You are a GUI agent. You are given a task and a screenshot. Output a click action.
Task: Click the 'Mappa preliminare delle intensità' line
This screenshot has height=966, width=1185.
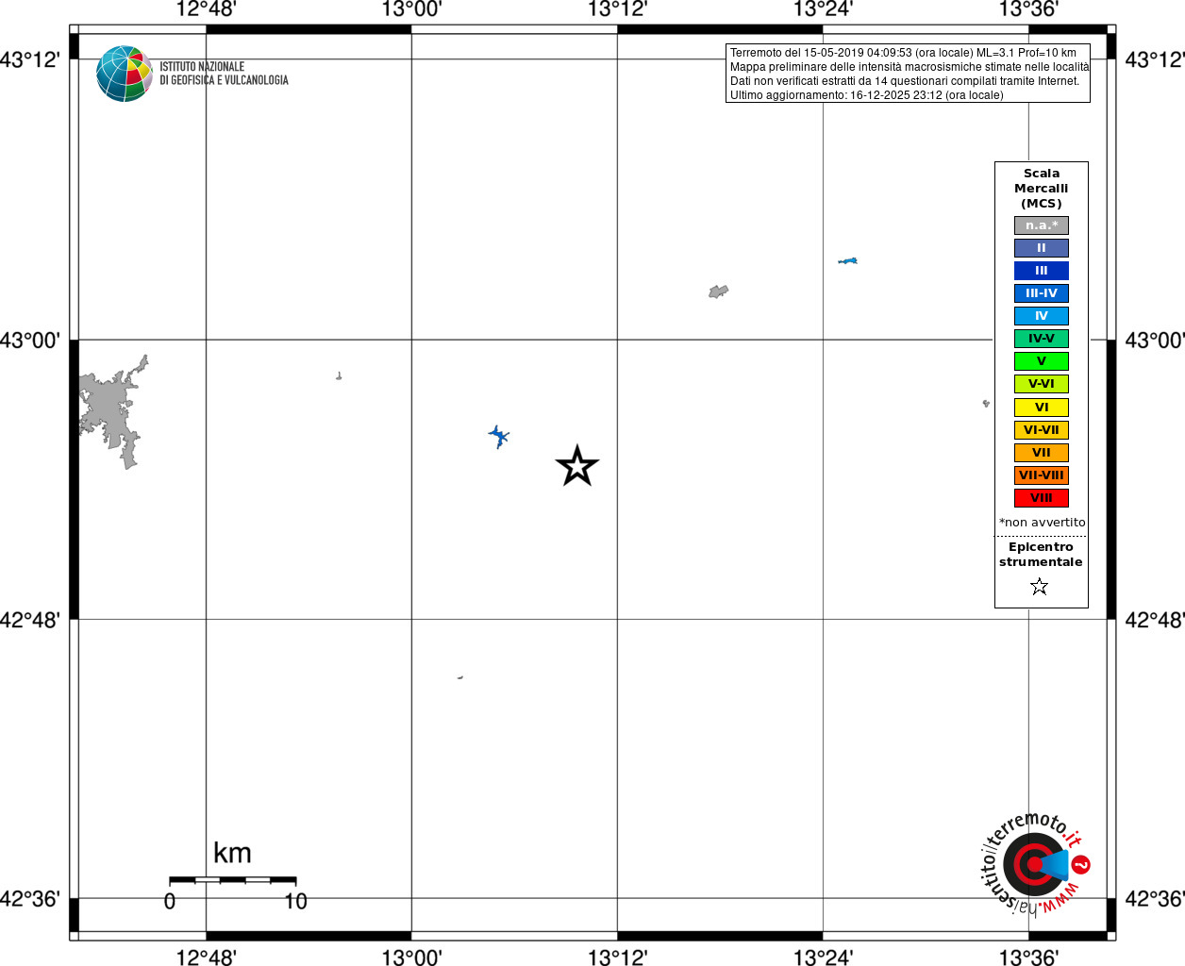tap(910, 67)
